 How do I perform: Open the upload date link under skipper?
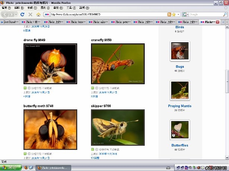pyautogui.click(x=108, y=154)
